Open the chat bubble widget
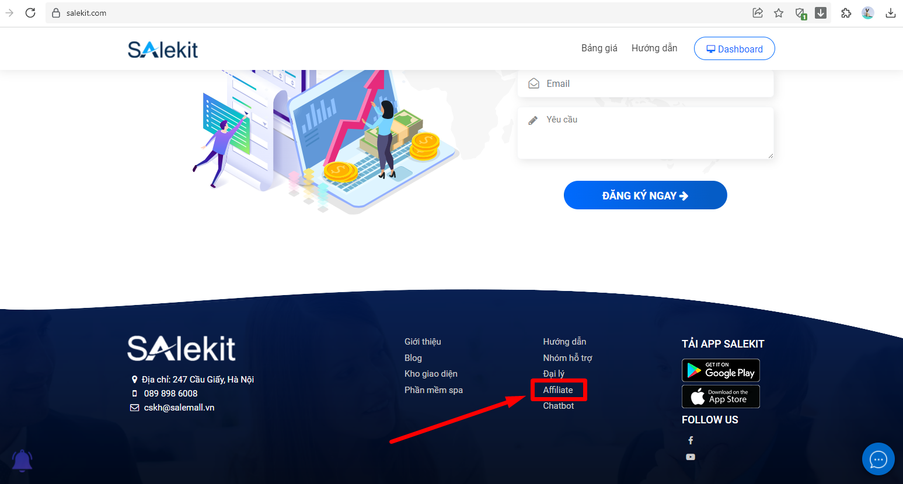Screen dimensions: 903x484 click(x=878, y=459)
